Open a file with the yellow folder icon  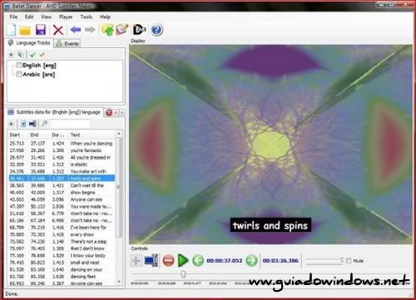tap(25, 30)
